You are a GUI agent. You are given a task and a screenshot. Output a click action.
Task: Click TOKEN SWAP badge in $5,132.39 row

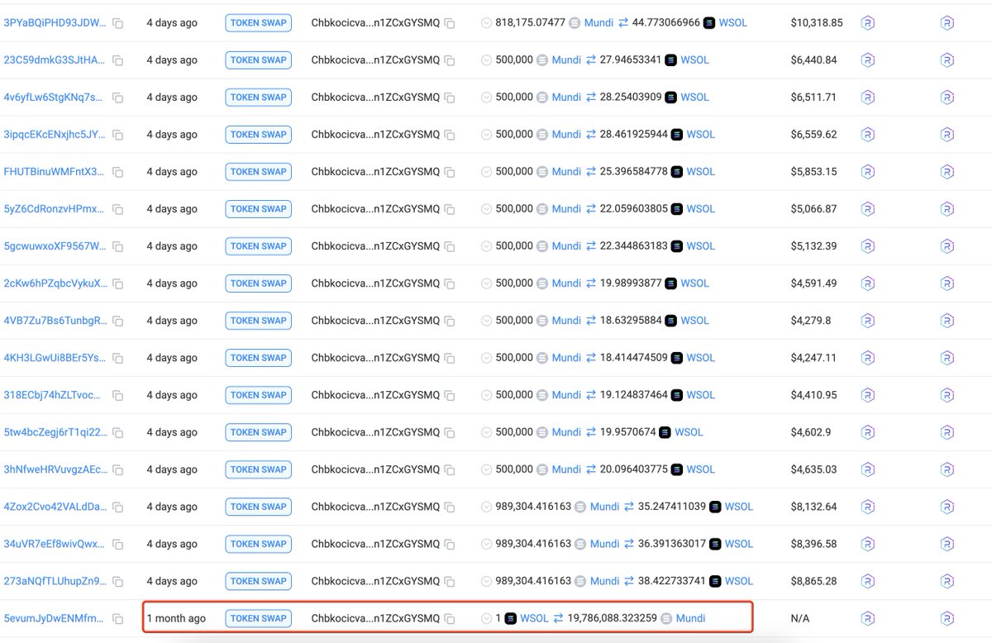[x=258, y=246]
